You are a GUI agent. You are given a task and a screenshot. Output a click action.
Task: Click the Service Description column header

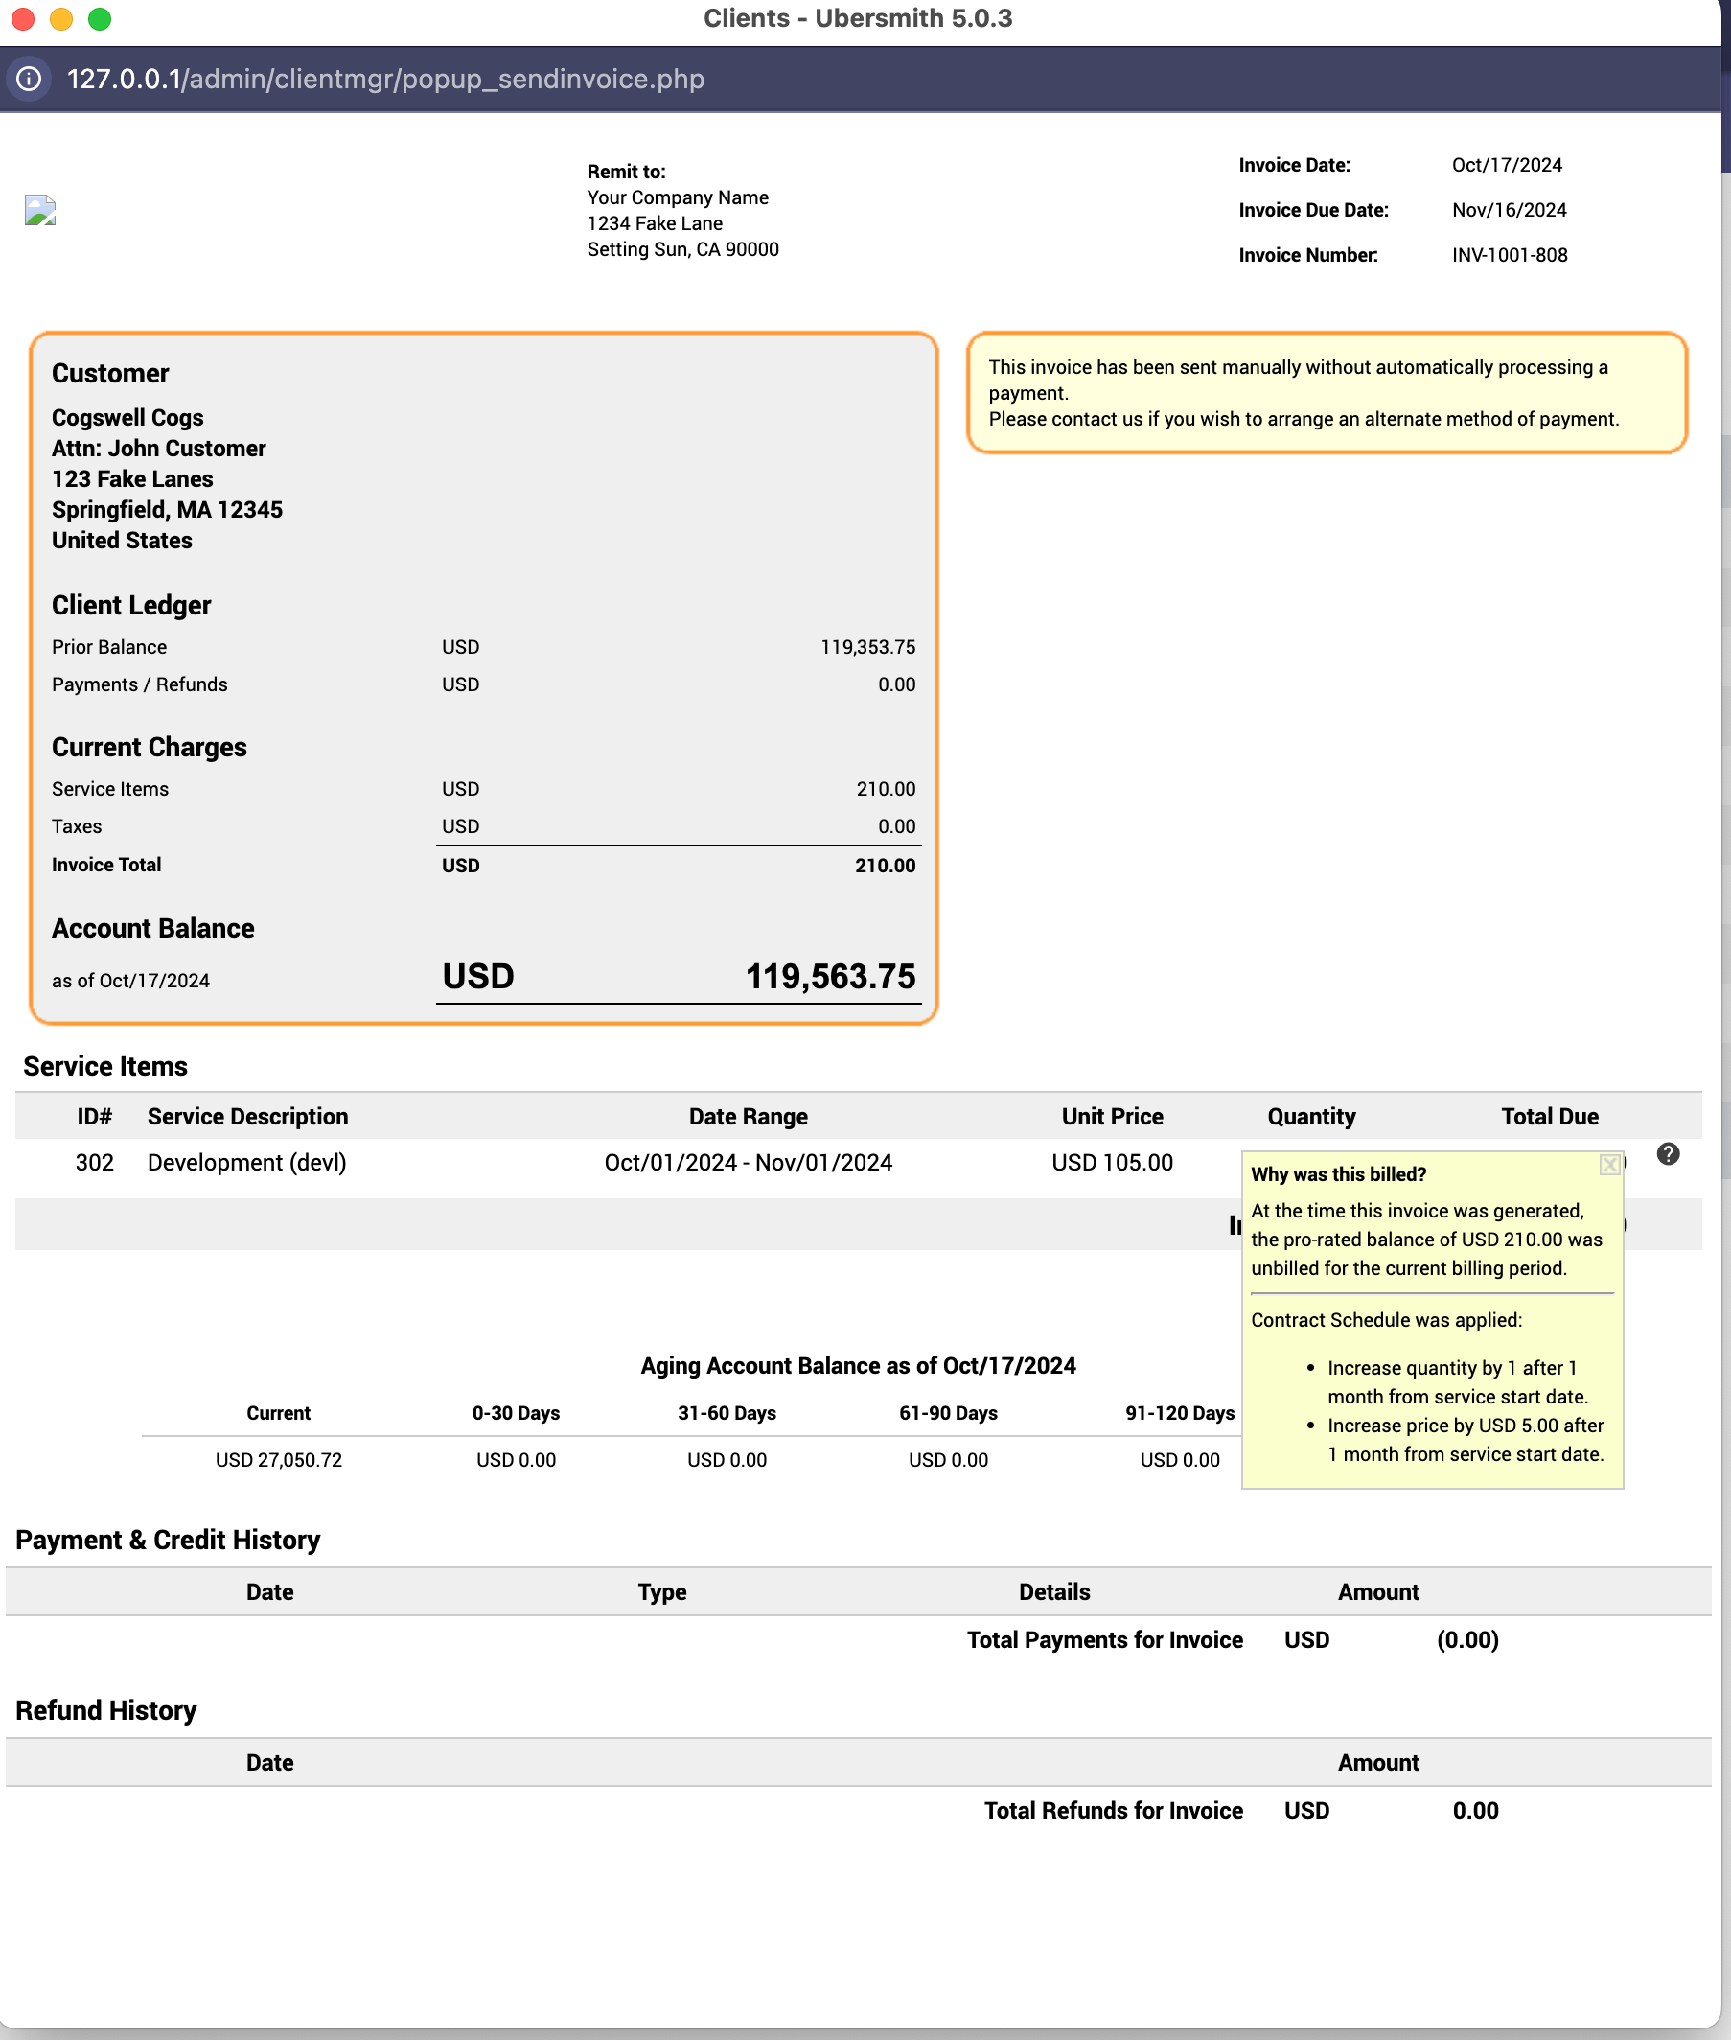(247, 1117)
